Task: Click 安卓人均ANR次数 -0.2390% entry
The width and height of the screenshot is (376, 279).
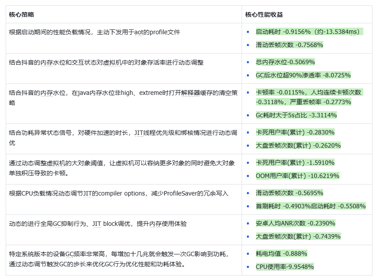Action: [x=295, y=223]
